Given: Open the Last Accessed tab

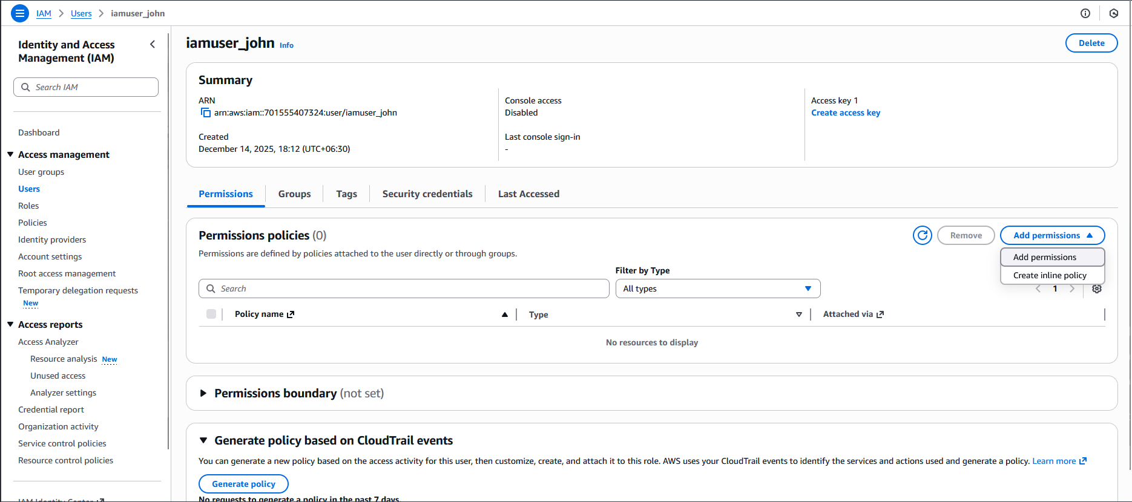Looking at the screenshot, I should [x=529, y=194].
